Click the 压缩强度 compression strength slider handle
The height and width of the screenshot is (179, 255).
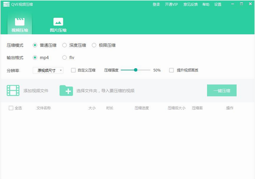tap(136, 70)
